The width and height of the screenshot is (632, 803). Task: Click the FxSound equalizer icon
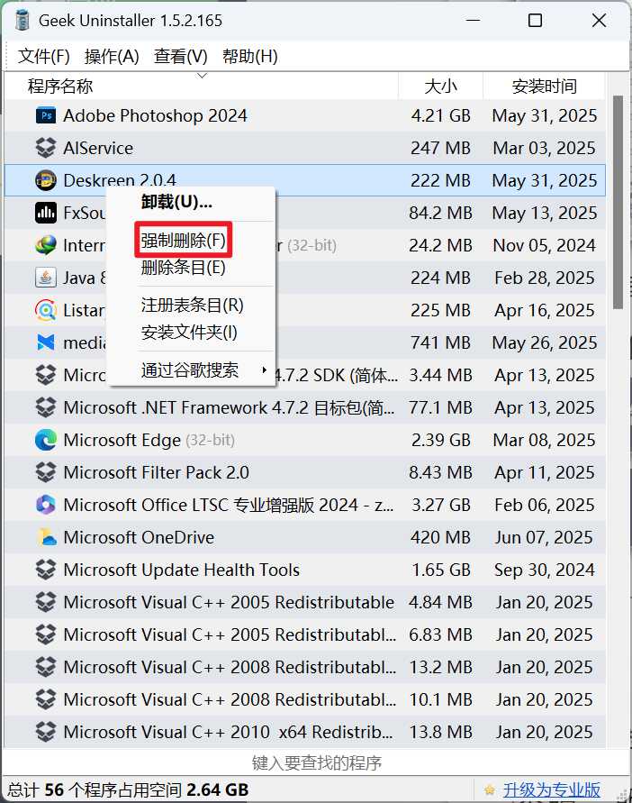pos(46,213)
